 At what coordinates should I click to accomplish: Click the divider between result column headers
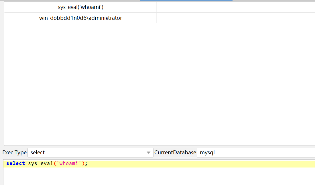point(157,7)
